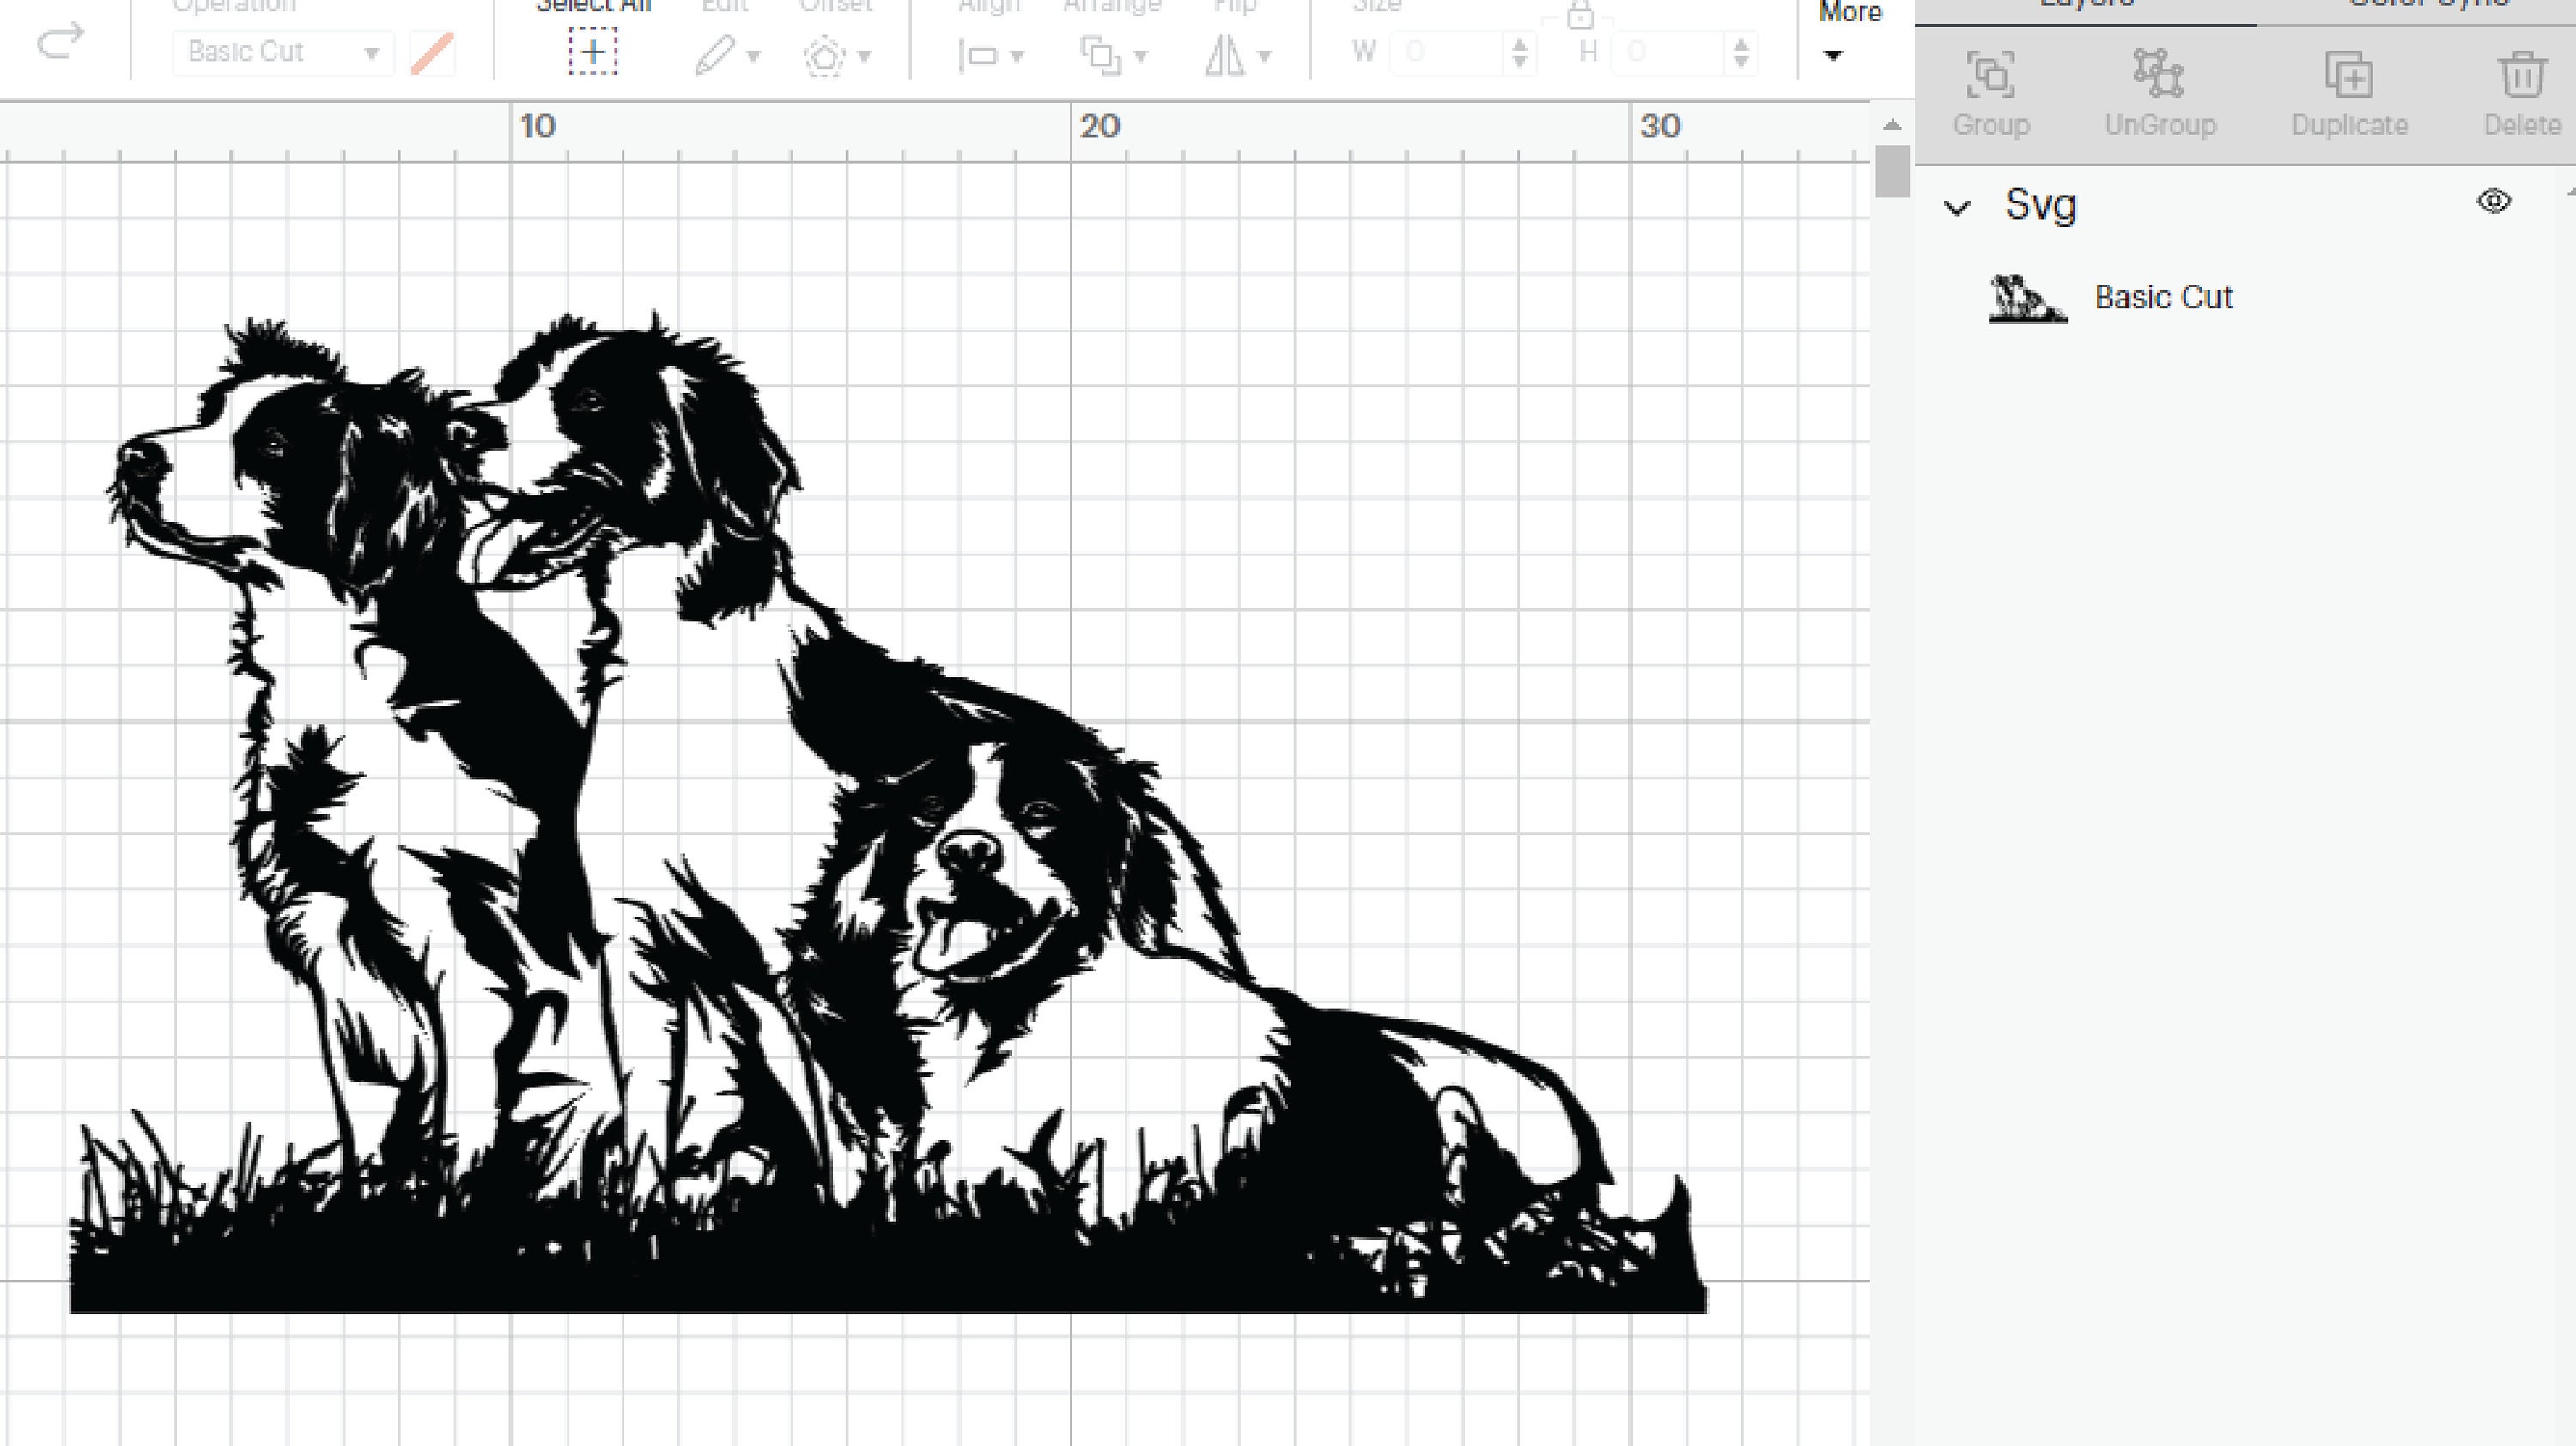Viewport: 2576px width, 1446px height.
Task: Toggle the Select All marquee control
Action: tap(593, 54)
